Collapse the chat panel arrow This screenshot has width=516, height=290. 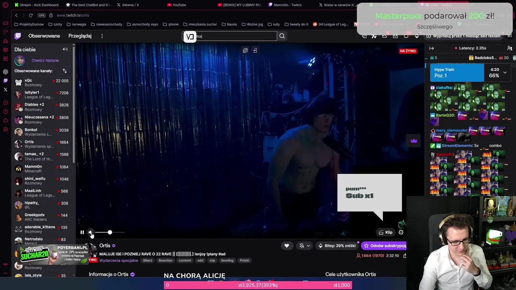pos(431,48)
